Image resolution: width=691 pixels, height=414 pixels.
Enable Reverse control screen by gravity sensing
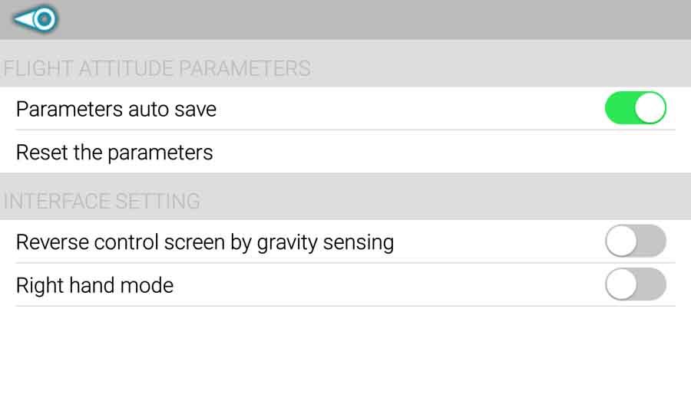(x=635, y=242)
